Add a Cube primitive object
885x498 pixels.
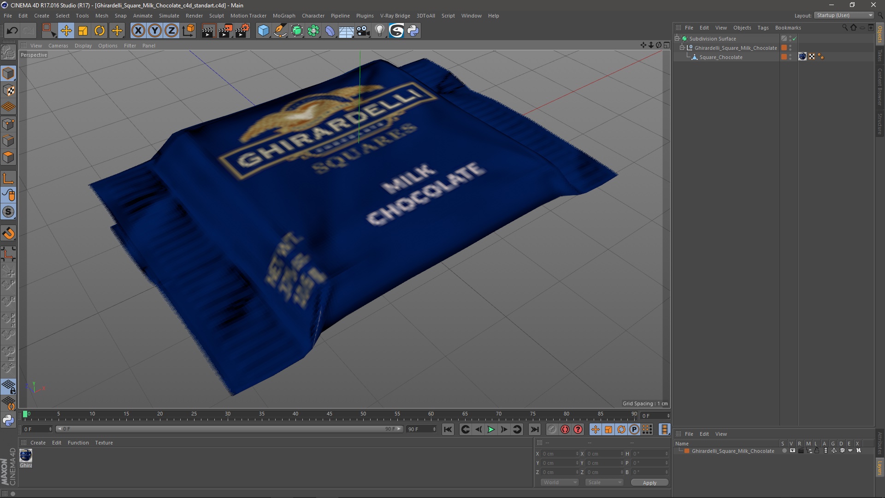pos(263,31)
